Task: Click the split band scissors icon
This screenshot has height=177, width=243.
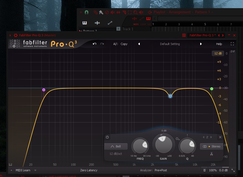Action: coord(212,154)
